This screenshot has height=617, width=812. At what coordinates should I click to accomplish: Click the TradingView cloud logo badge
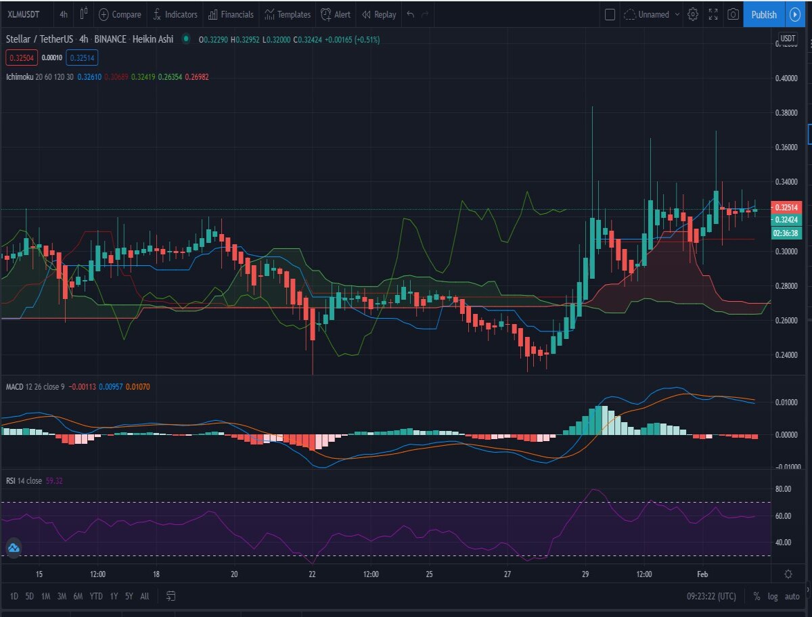(x=13, y=548)
